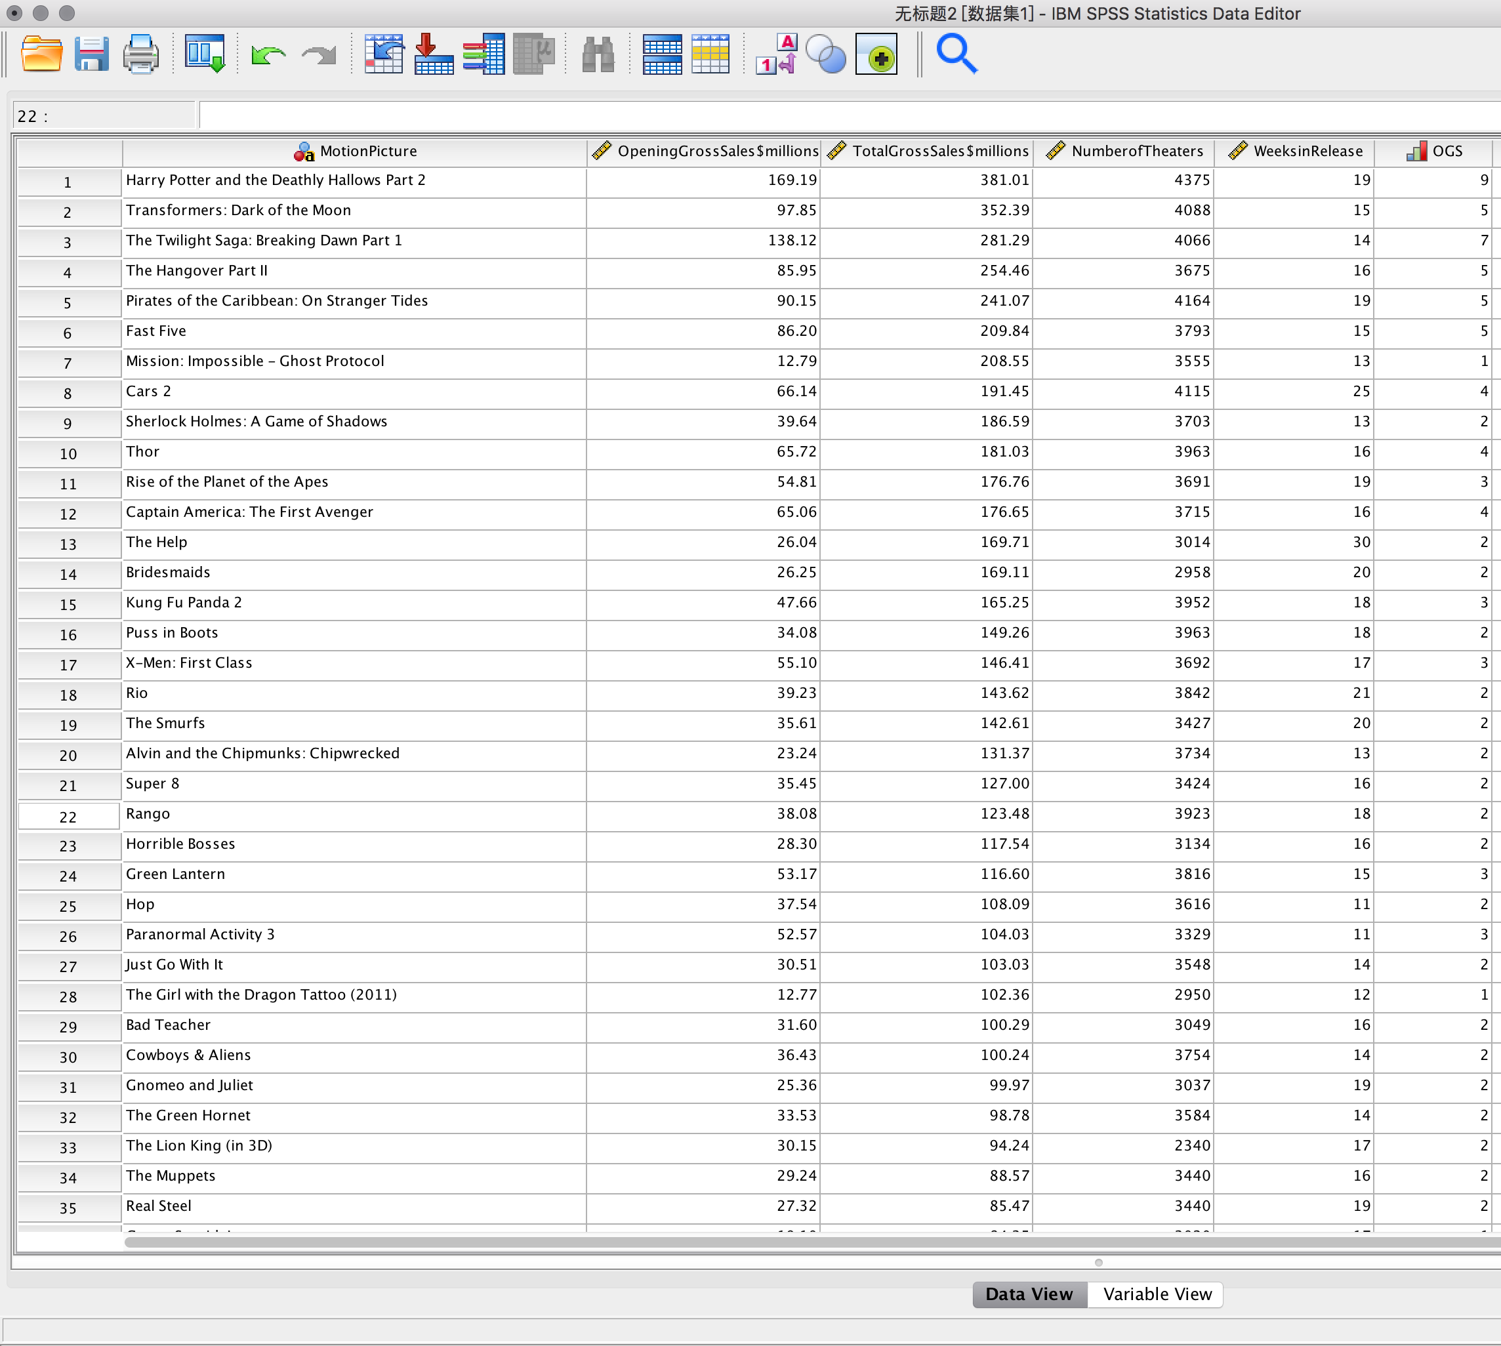Select the Data View tab
This screenshot has width=1501, height=1346.
tap(1028, 1294)
